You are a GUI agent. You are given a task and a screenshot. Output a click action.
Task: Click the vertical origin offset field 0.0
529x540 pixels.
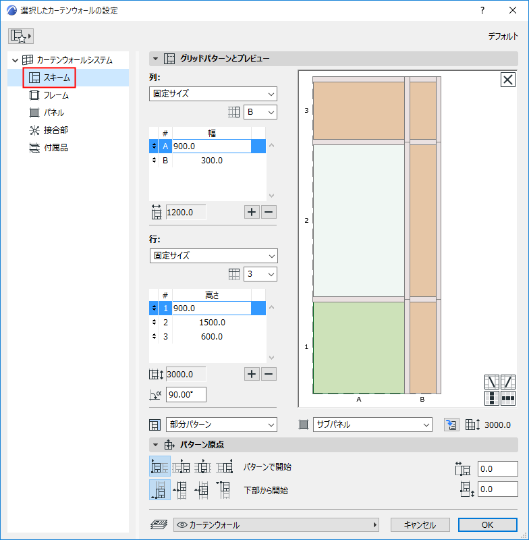497,489
